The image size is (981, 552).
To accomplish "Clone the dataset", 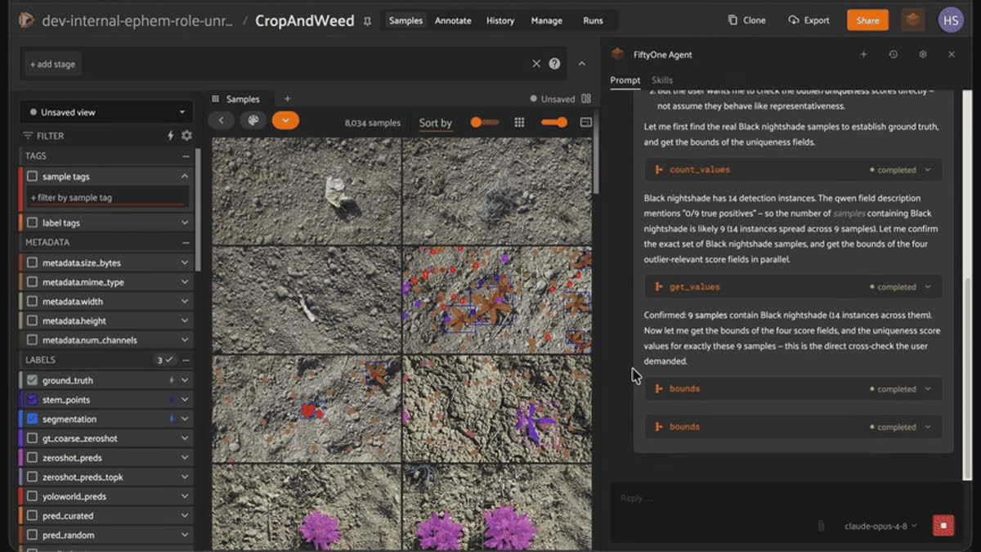I will coord(746,20).
